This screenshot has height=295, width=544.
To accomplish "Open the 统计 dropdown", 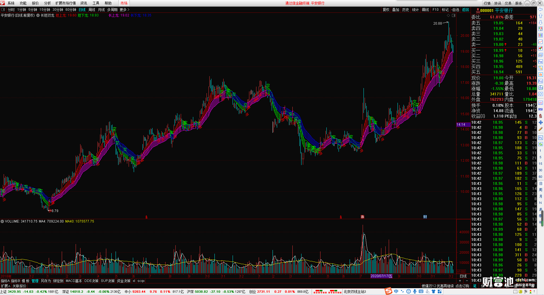I will [415, 10].
